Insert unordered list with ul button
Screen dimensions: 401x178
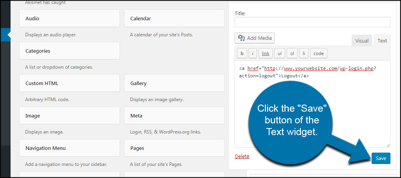pos(280,53)
